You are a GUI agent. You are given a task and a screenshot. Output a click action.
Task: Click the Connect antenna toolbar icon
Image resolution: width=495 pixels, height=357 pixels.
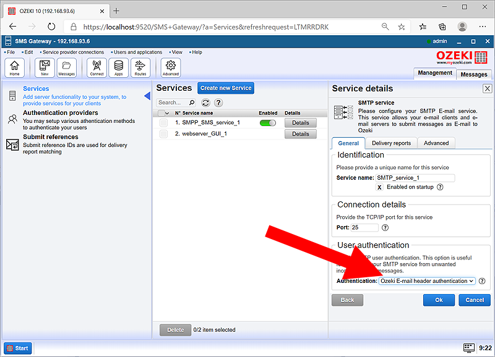[x=97, y=67]
